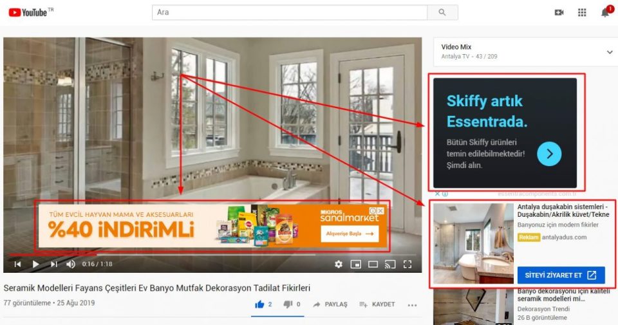Screen dimensions: 618x325
Task: Collapse the Video Mix playlist chevron
Action: (610, 52)
